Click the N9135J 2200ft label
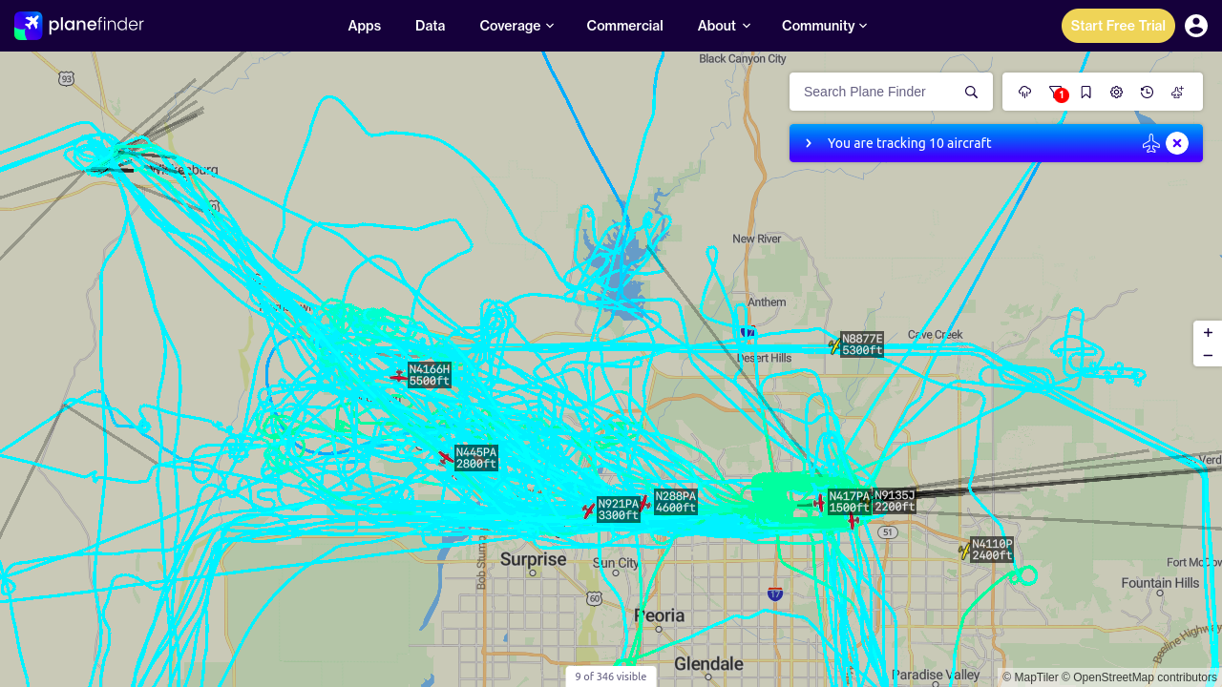The height and width of the screenshot is (687, 1222). click(x=895, y=501)
